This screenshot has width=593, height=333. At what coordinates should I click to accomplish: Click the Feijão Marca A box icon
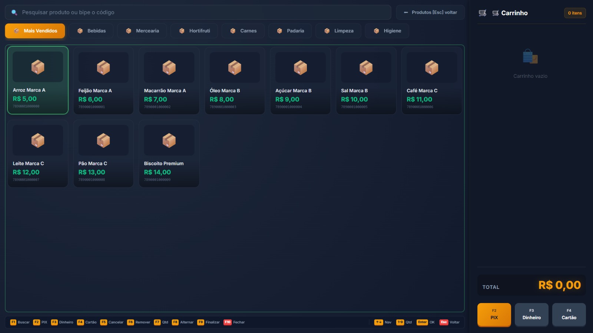pos(103,67)
